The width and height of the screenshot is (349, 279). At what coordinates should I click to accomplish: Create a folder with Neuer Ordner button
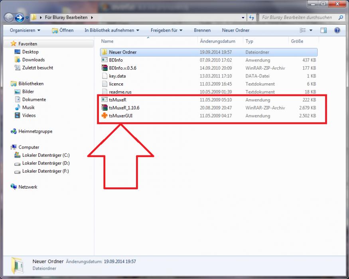235,30
